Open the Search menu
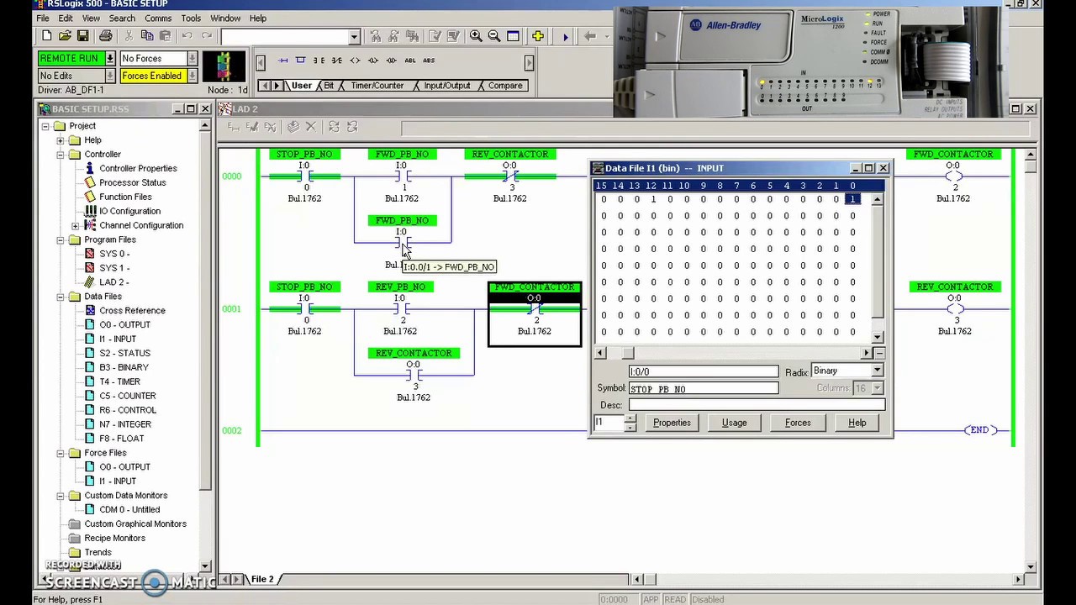The height and width of the screenshot is (605, 1076). 122,18
